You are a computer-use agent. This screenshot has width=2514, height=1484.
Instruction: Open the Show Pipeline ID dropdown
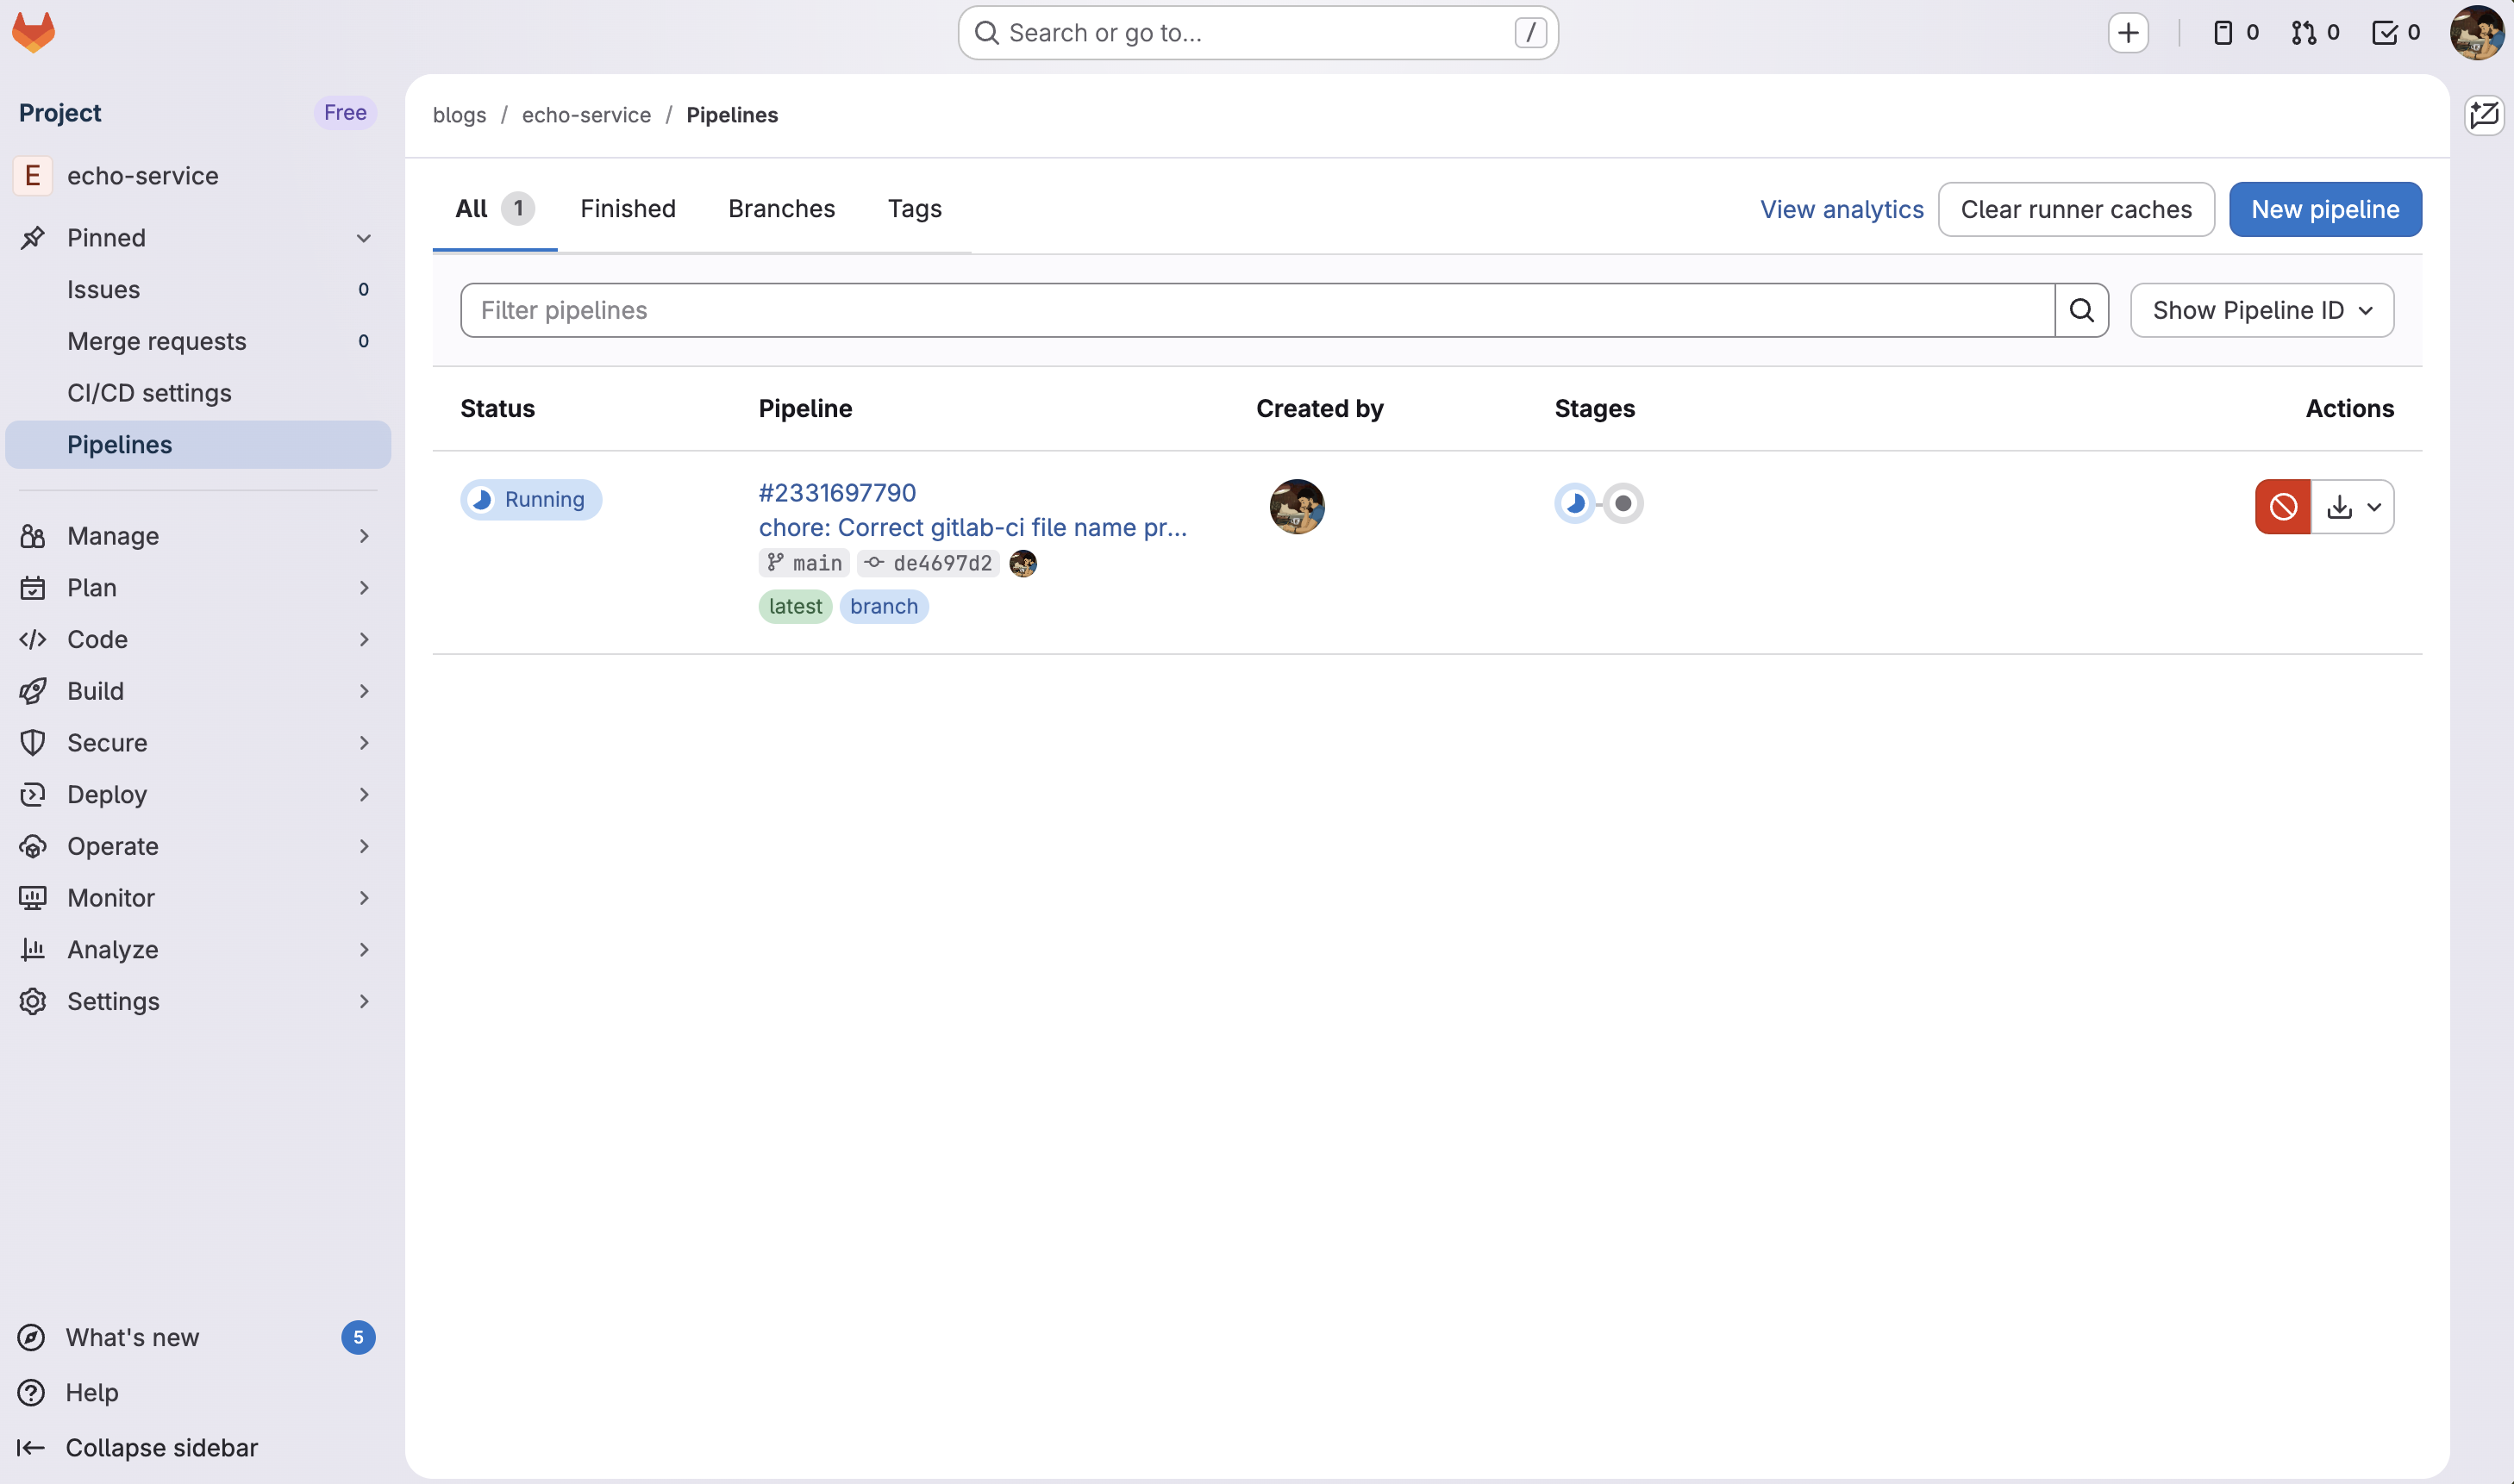click(x=2261, y=310)
